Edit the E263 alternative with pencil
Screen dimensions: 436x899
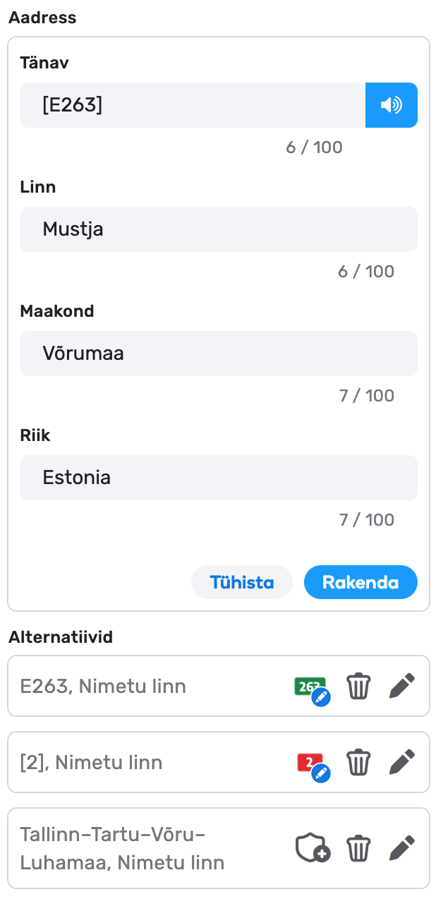402,686
